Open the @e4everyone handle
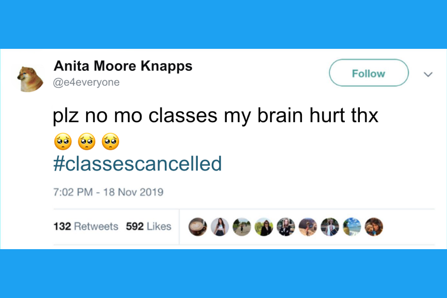 point(86,82)
